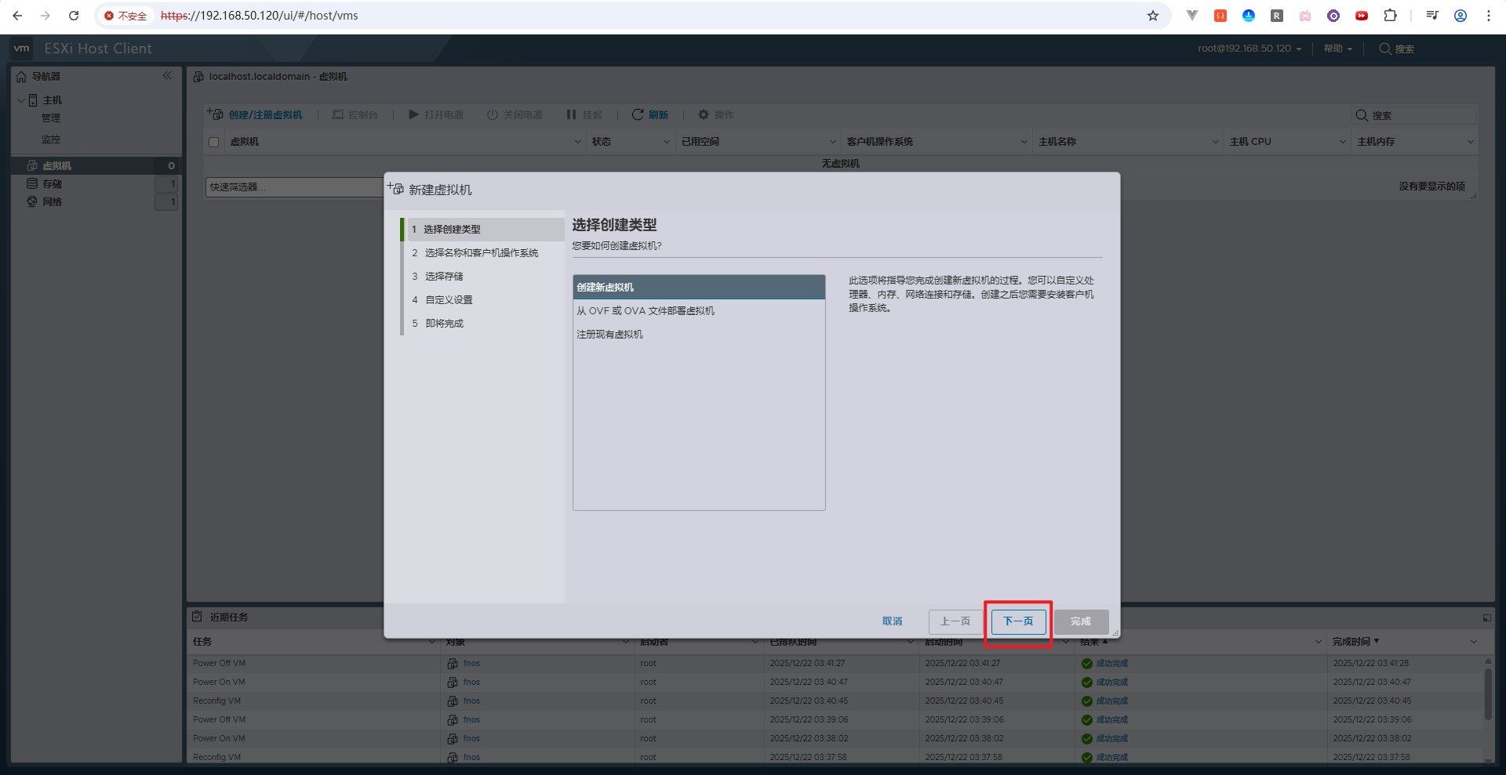Toggle the select-all virtual machines checkbox
Image resolution: width=1506 pixels, height=775 pixels.
(213, 142)
